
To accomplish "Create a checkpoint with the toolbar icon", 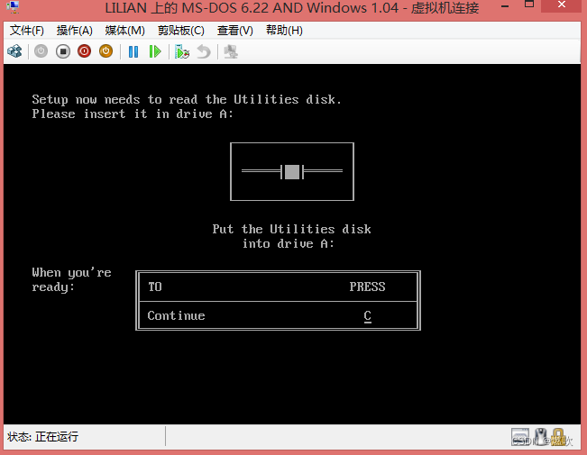I will point(182,51).
